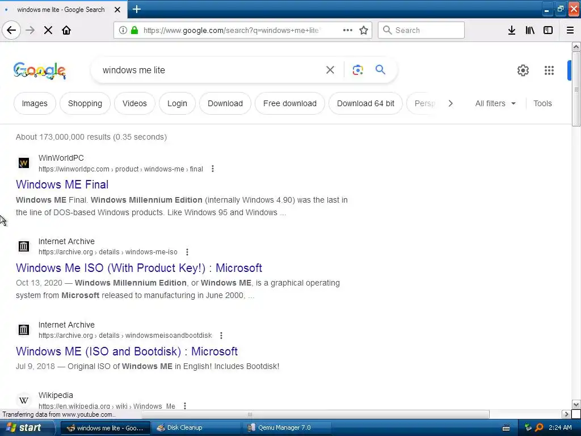Image resolution: width=581 pixels, height=436 pixels.
Task: Open the Library bookshelf icon
Action: point(530,30)
